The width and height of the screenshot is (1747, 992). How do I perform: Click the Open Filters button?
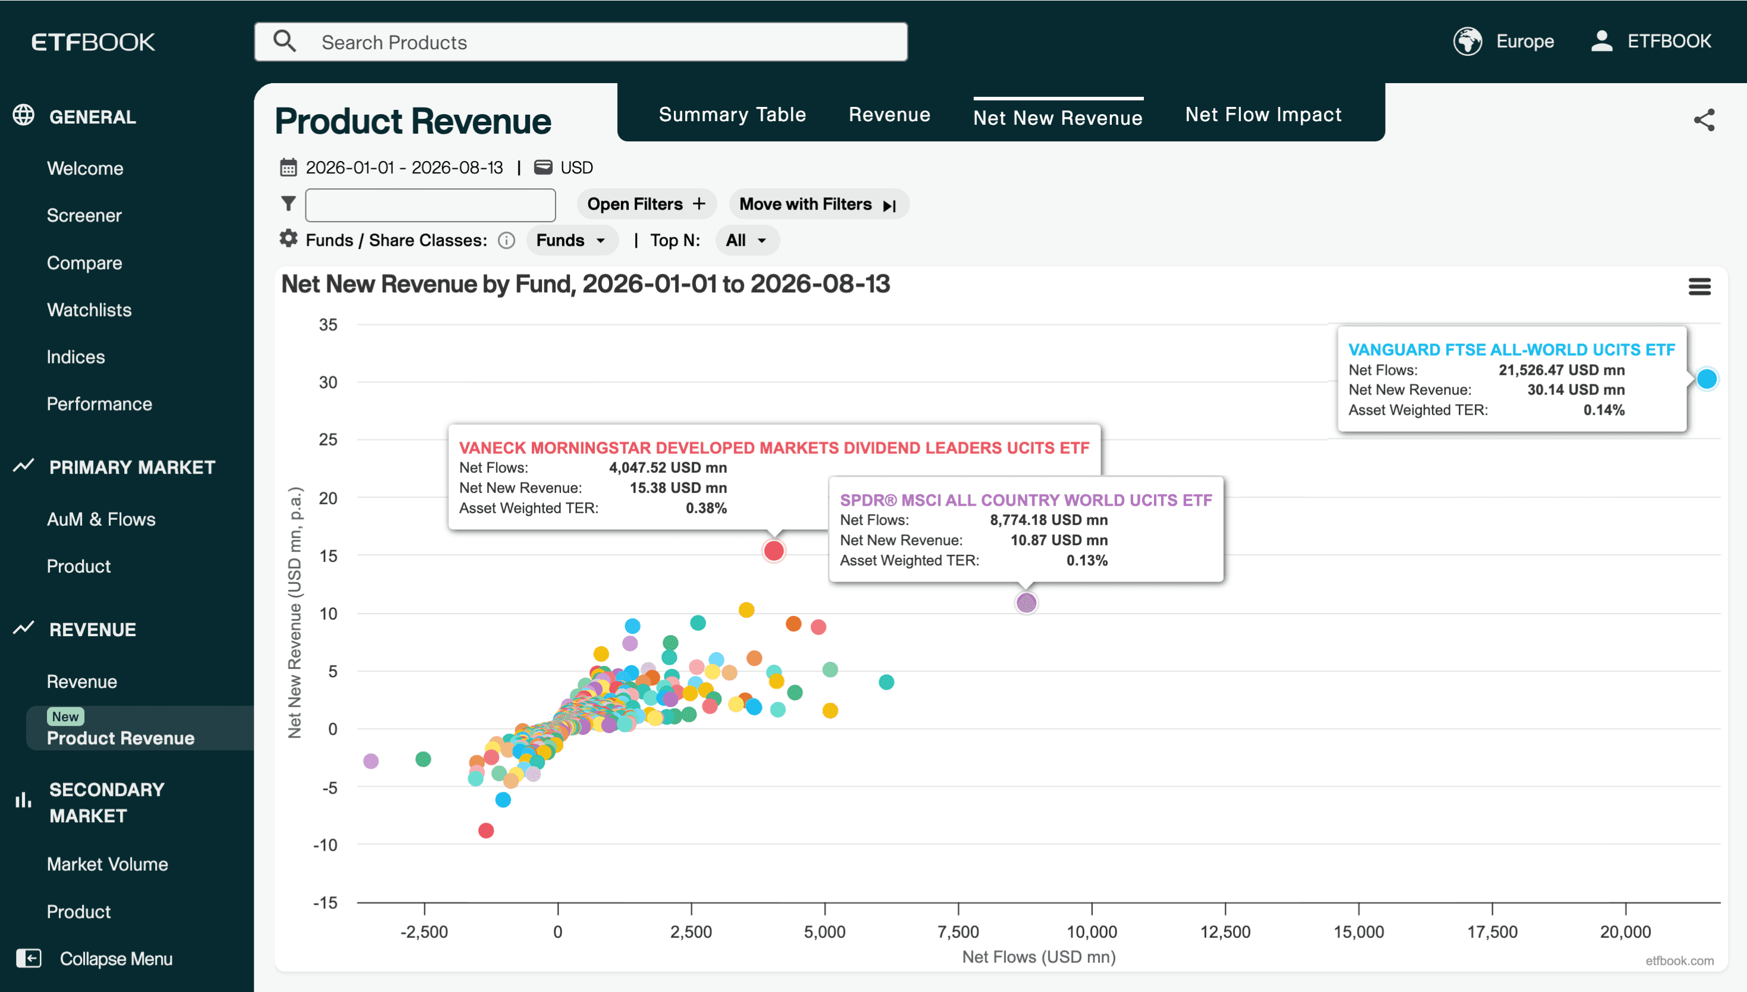(x=647, y=204)
